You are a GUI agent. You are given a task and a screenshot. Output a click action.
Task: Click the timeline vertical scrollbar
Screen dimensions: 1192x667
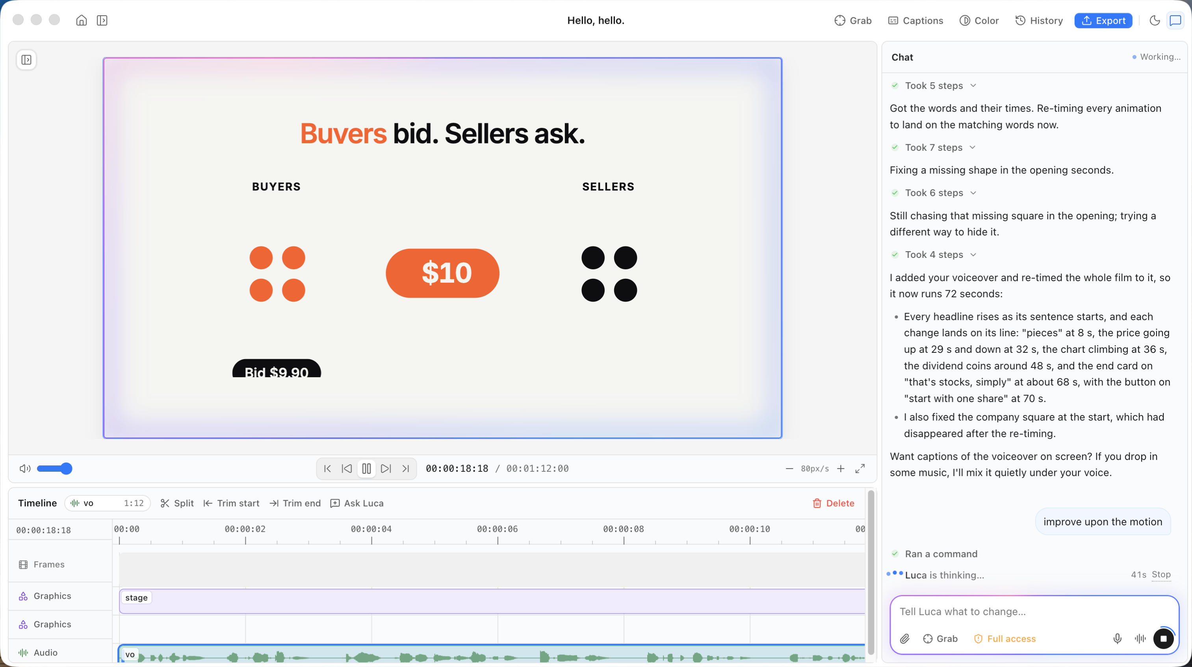coord(871,573)
